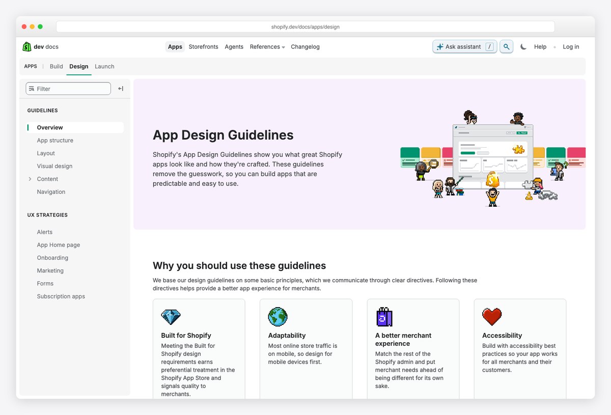This screenshot has width=611, height=415.
Task: Open Visual design in the sidebar
Action: point(54,167)
